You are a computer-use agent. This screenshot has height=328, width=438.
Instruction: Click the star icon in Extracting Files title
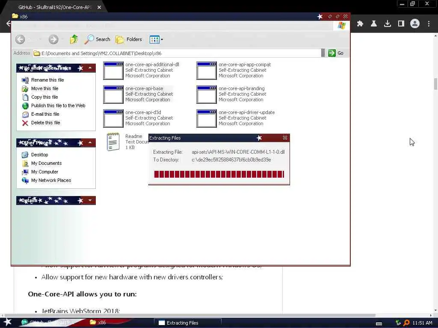[x=259, y=138]
